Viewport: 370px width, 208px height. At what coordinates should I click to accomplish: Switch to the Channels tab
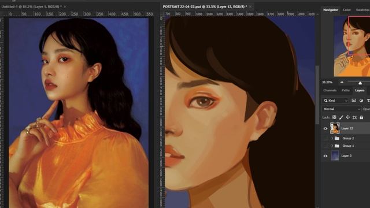tap(330, 90)
